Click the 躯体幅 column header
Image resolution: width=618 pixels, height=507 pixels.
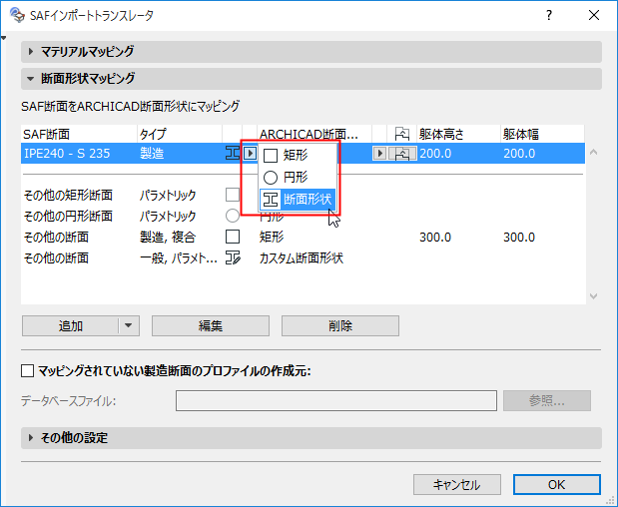(x=542, y=135)
